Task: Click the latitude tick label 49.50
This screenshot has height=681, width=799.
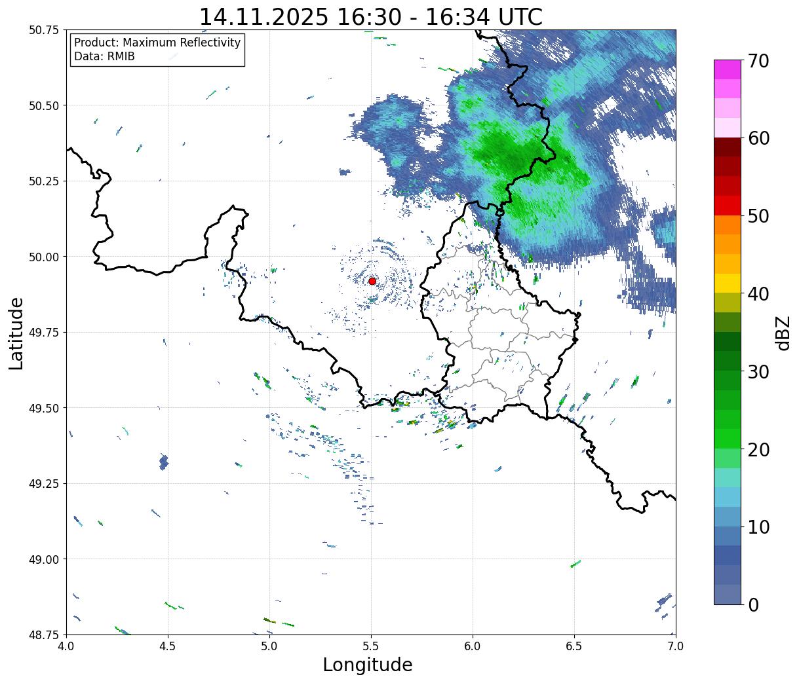Action: pos(44,408)
